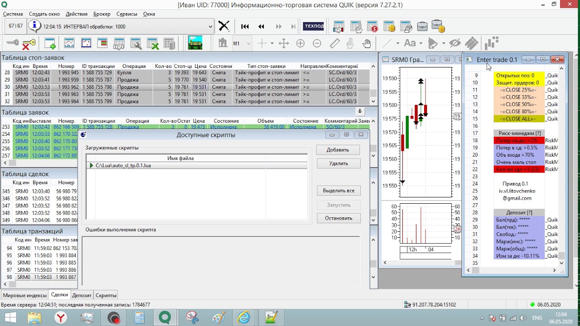Image resolution: width=580 pixels, height=326 pixels.
Task: Click the Остановить button
Action: click(338, 218)
